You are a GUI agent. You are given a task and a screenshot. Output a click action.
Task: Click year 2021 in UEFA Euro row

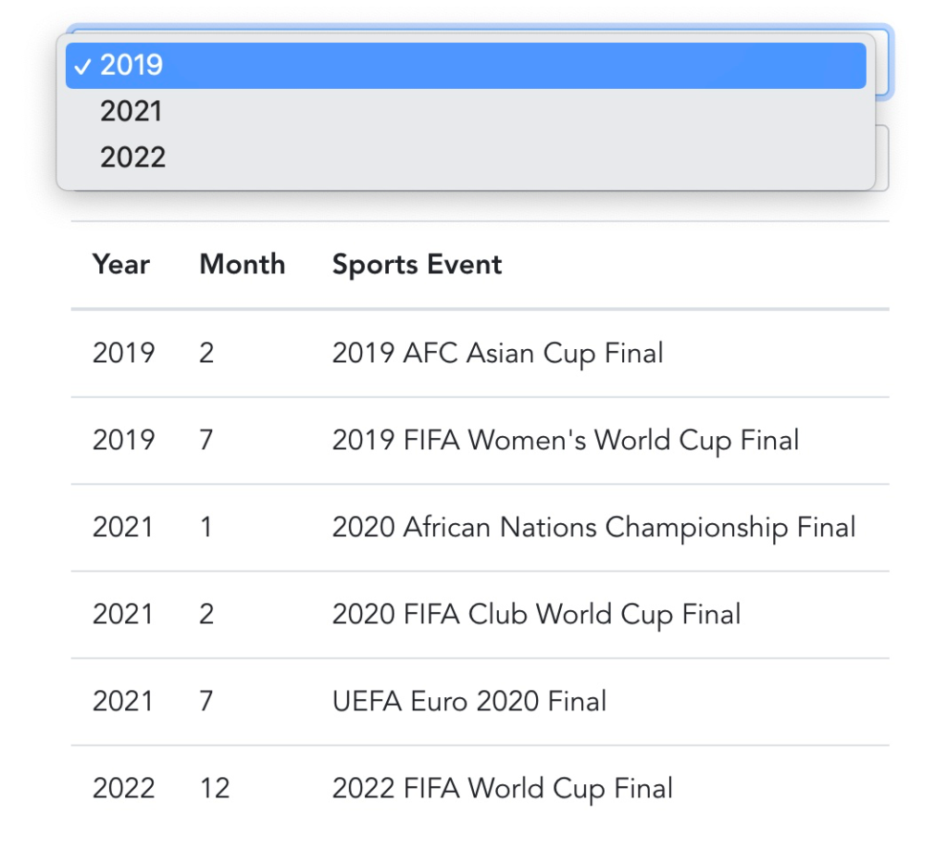(x=123, y=701)
